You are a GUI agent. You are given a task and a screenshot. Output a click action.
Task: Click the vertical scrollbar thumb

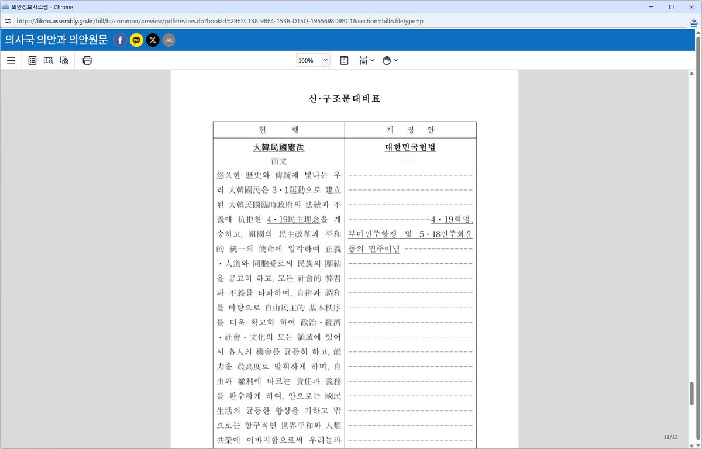pyautogui.click(x=692, y=393)
